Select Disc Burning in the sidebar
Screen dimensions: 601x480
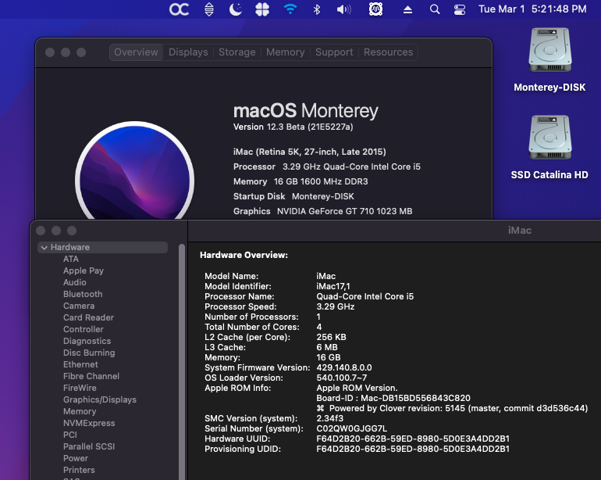tap(89, 353)
